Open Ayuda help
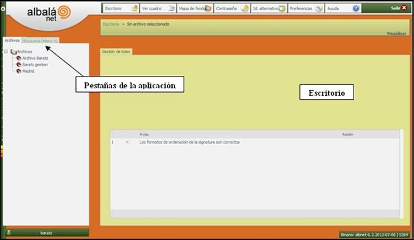Viewport: 414px width, 240px height. pos(343,8)
